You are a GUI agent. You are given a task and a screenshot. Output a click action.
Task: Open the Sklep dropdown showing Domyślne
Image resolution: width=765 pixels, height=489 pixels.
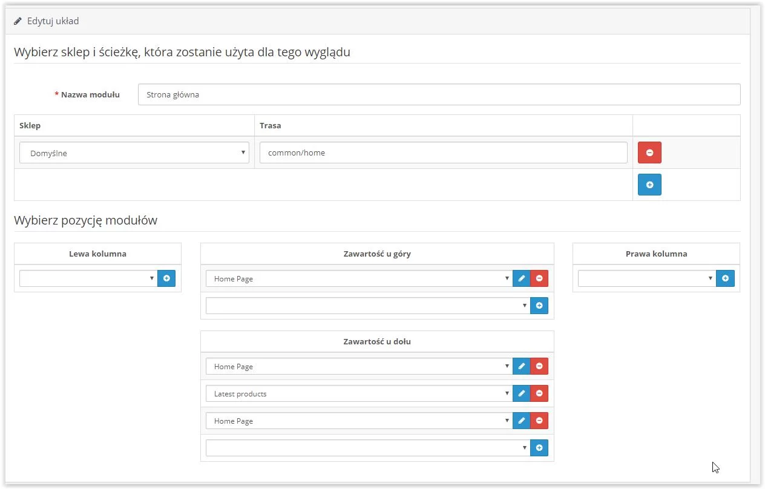(x=134, y=153)
